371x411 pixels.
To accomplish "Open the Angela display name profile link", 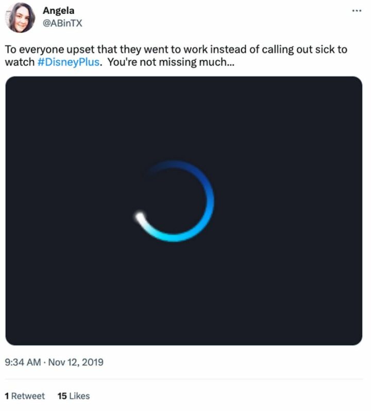I will pos(58,10).
